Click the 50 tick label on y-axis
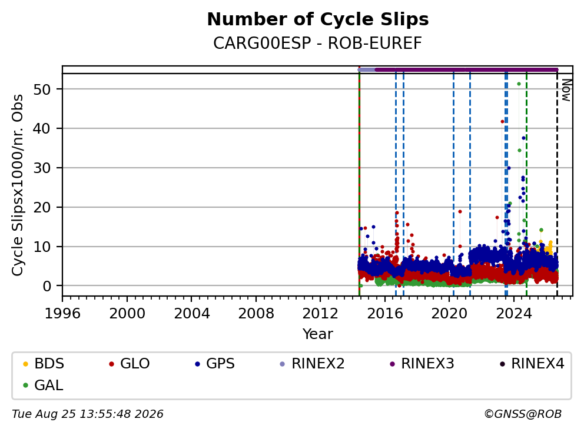This screenshot has width=584, height=432. (x=42, y=89)
